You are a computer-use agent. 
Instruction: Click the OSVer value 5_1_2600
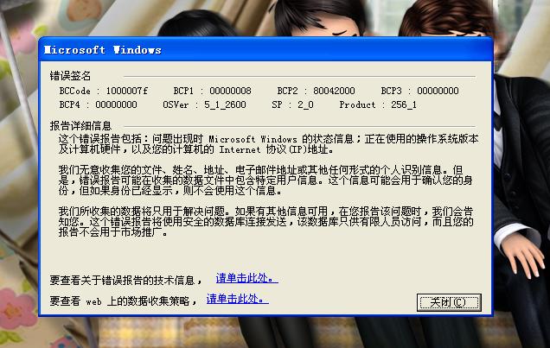(225, 104)
